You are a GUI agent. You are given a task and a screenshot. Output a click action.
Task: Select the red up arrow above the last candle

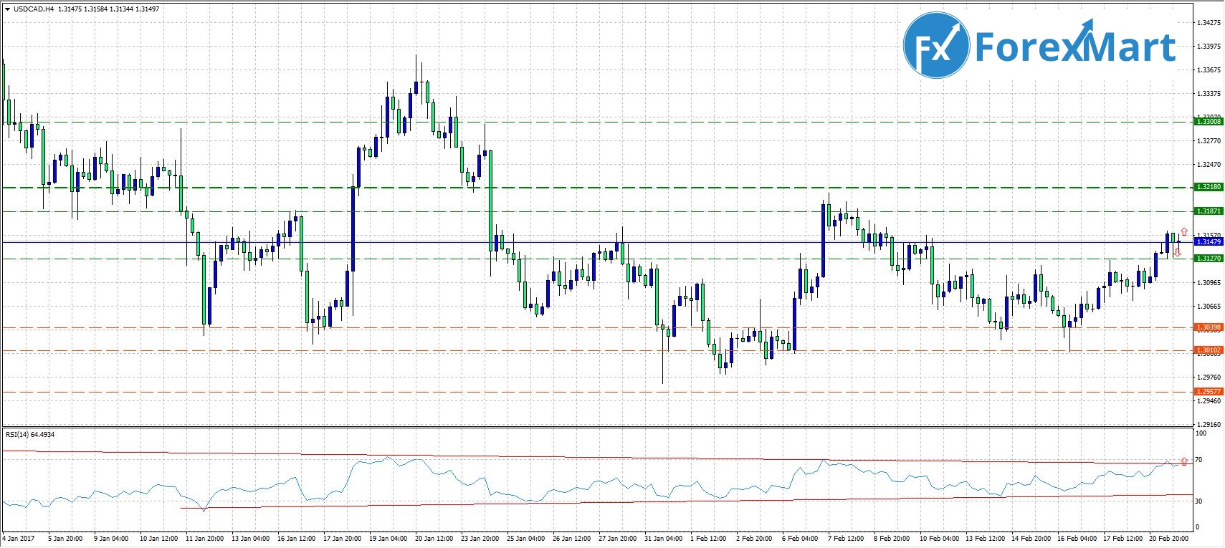pos(1184,232)
